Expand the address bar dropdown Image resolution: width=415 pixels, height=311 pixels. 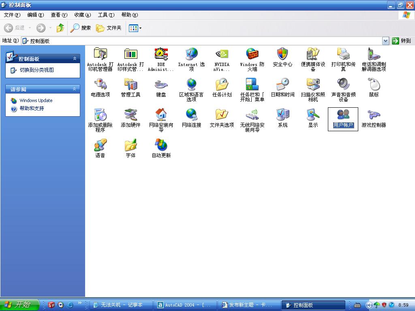point(386,41)
